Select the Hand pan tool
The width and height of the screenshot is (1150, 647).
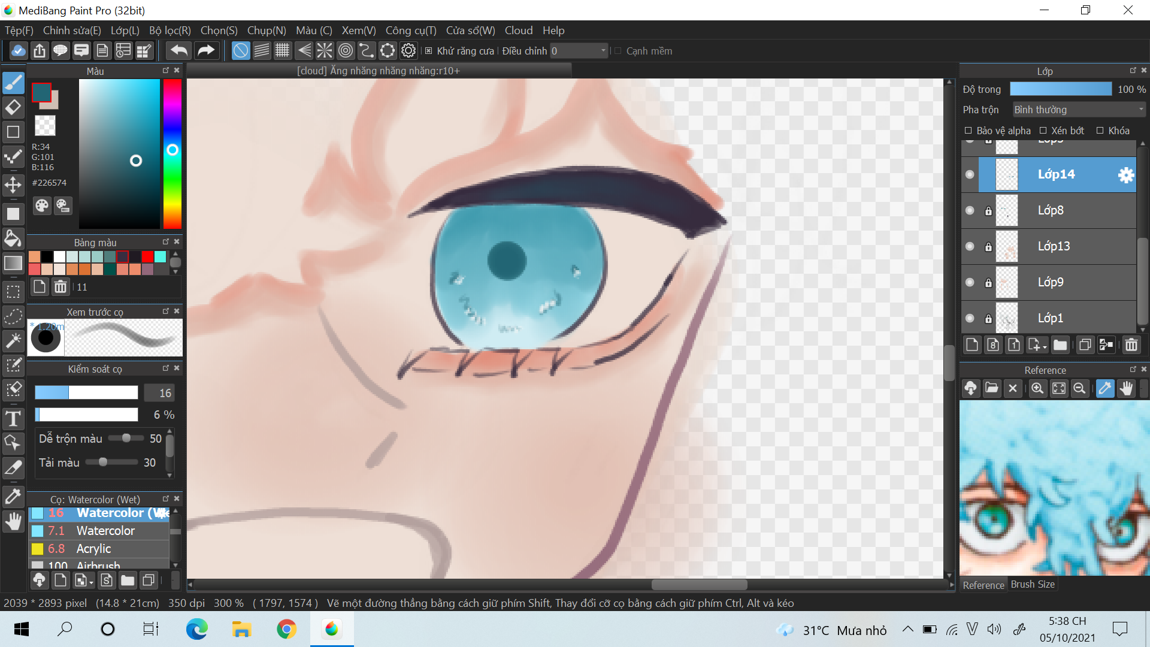[13, 522]
